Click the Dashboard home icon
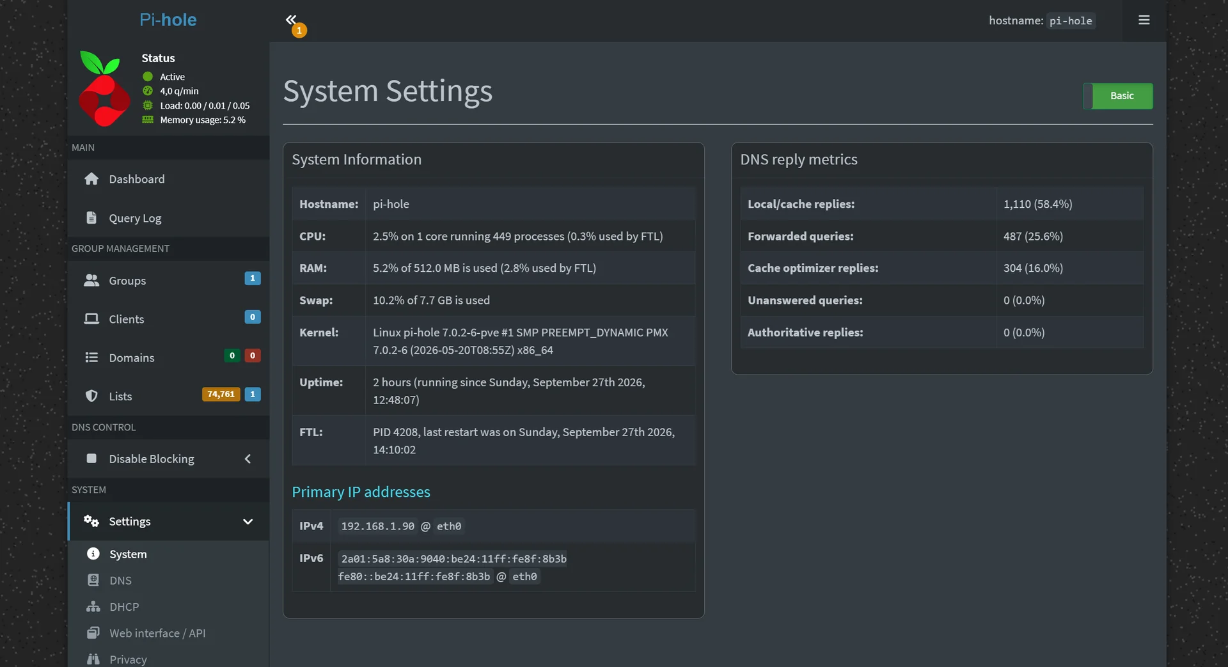 pyautogui.click(x=91, y=179)
